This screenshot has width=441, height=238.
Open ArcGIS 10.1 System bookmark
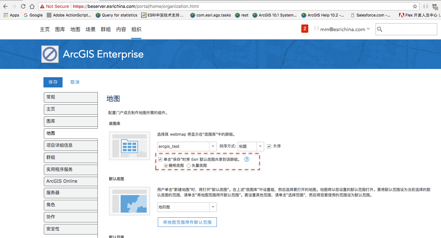click(275, 15)
